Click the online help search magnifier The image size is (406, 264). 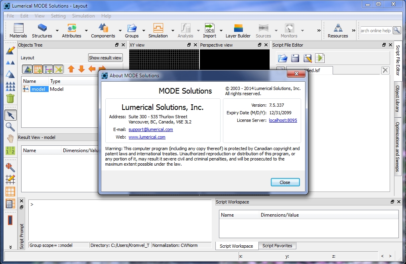point(397,31)
